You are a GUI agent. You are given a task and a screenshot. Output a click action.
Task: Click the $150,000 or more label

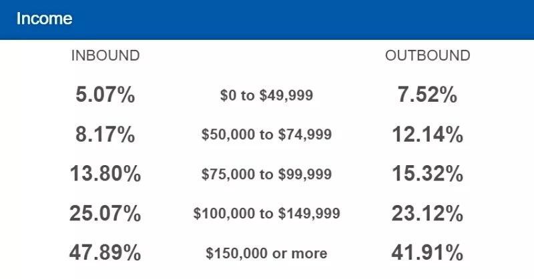click(x=266, y=253)
